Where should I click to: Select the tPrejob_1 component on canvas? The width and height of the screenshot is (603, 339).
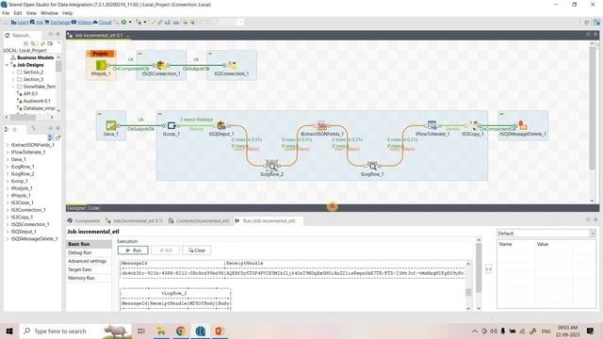click(x=101, y=65)
